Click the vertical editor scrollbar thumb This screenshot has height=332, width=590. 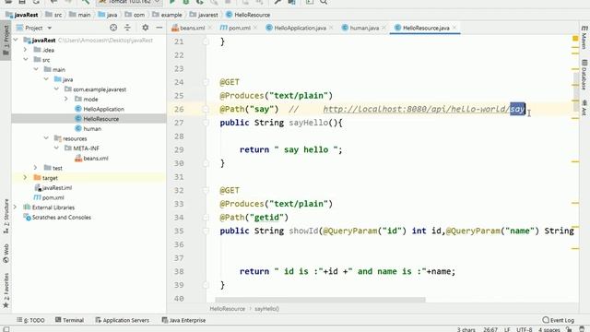coord(576,92)
